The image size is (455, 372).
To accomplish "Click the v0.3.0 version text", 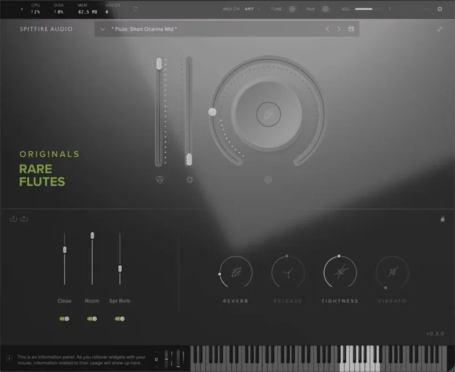I will pos(435,333).
